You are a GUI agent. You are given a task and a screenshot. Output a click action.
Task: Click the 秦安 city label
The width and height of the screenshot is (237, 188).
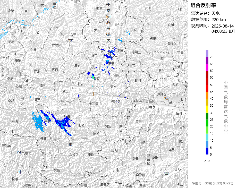[x=96, y=78]
